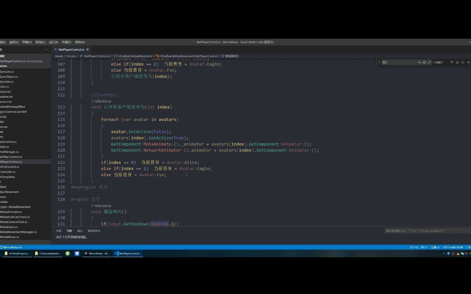Open green browser icon on taskbar
This screenshot has height=294, width=471.
68,253
